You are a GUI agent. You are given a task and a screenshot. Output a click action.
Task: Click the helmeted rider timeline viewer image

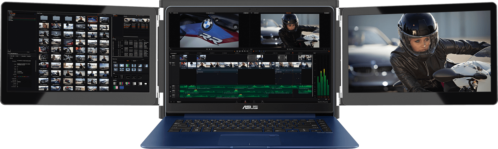(x=290, y=31)
